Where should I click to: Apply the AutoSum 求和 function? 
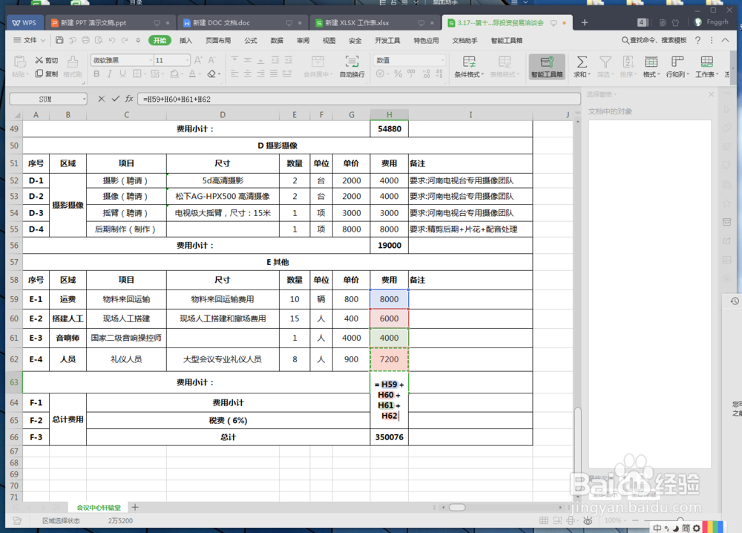(x=582, y=67)
